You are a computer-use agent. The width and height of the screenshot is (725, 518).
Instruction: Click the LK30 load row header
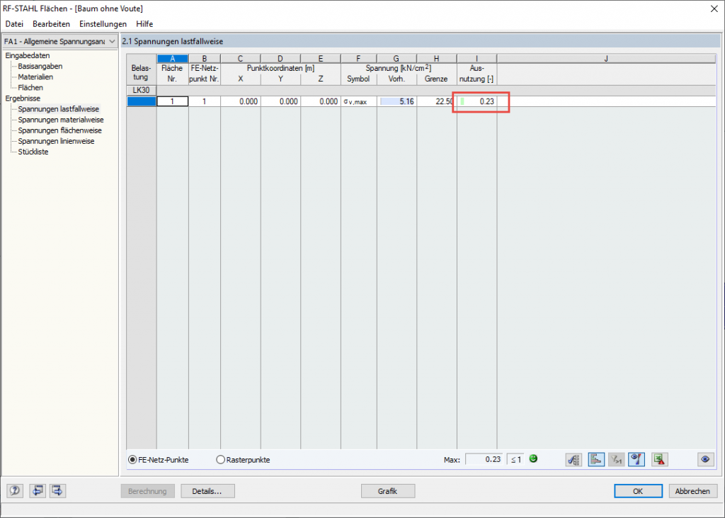point(142,90)
